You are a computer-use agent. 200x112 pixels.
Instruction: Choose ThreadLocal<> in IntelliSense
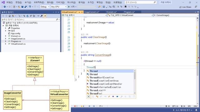coord(110,90)
